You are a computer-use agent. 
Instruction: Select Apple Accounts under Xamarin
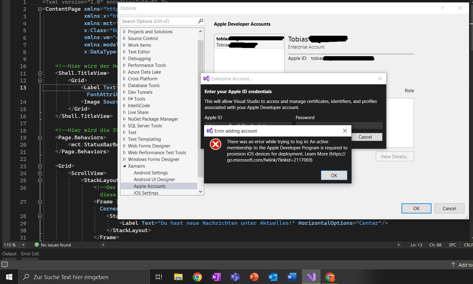150,186
